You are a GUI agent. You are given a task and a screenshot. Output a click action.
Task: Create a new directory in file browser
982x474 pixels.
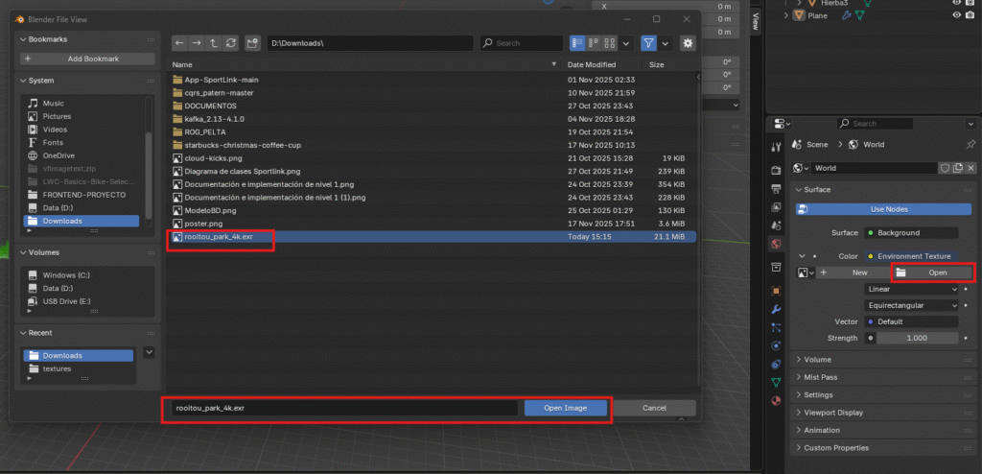pos(252,43)
